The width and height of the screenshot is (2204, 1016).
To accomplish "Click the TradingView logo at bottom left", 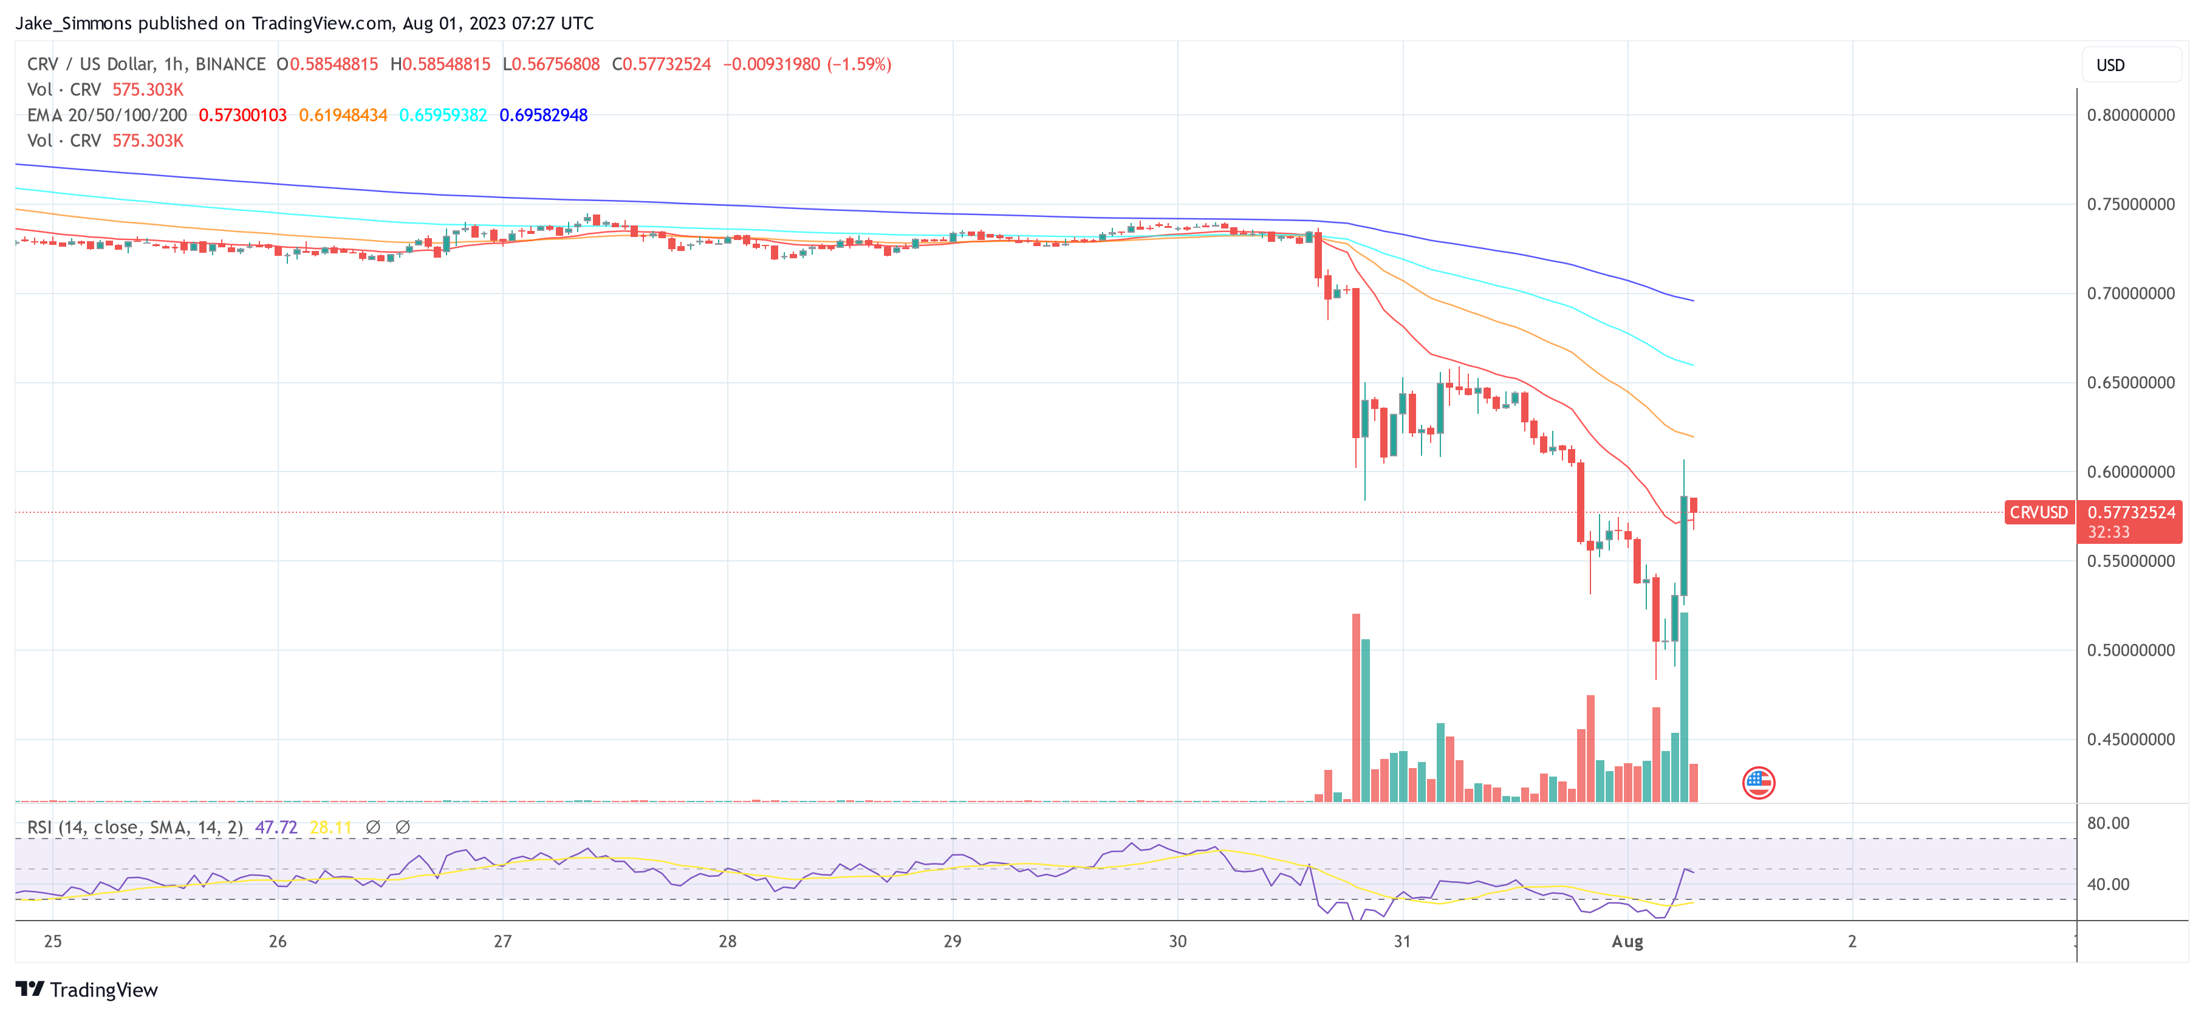I will click(86, 989).
